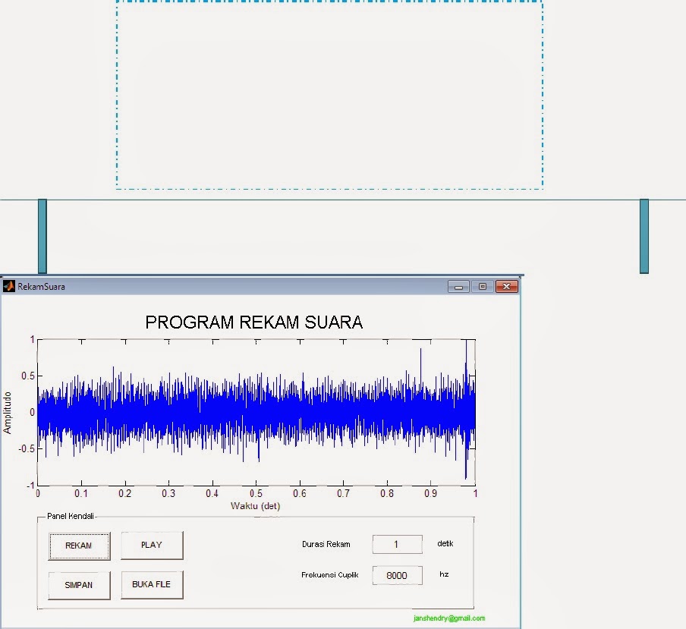Screen dimensions: 686x629
Task: Click the Waktu (det) axis label
Action: (x=256, y=505)
